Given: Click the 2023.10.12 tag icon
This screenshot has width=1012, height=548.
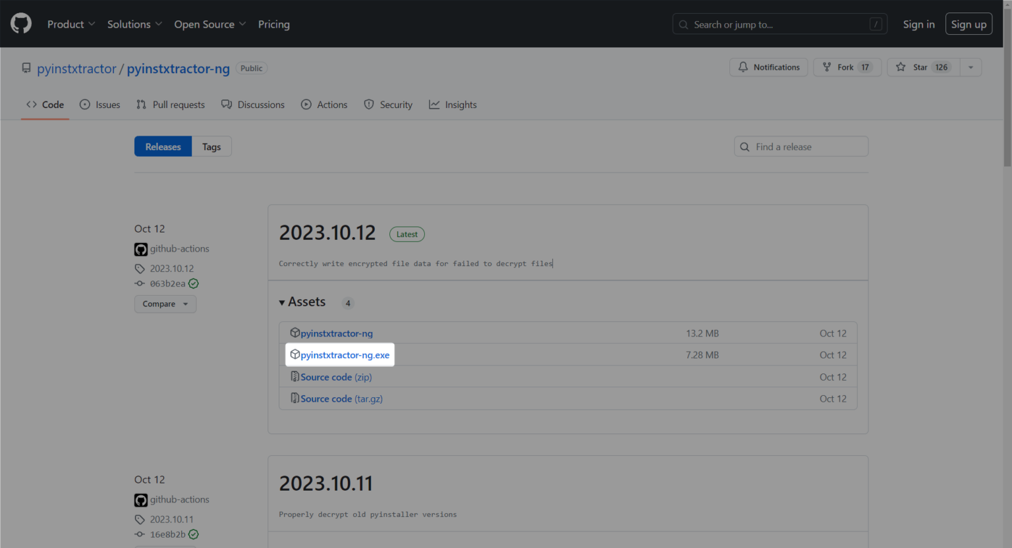Looking at the screenshot, I should (x=140, y=269).
